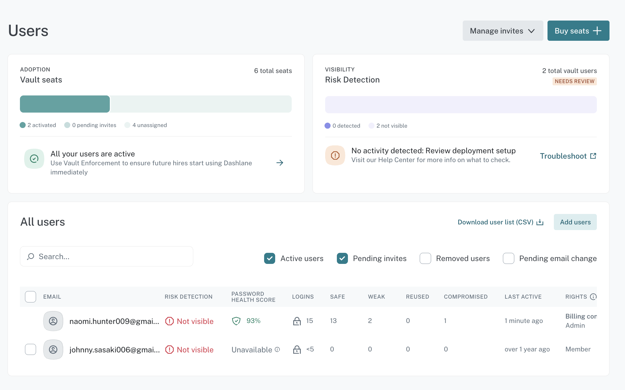Click the Buy seats button
625x390 pixels.
coord(578,31)
